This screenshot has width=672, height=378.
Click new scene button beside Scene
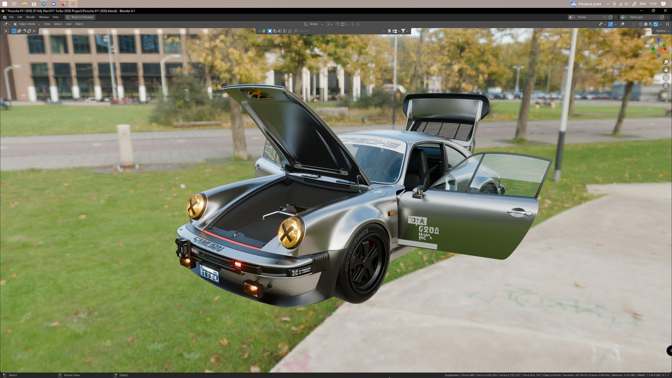tap(610, 17)
